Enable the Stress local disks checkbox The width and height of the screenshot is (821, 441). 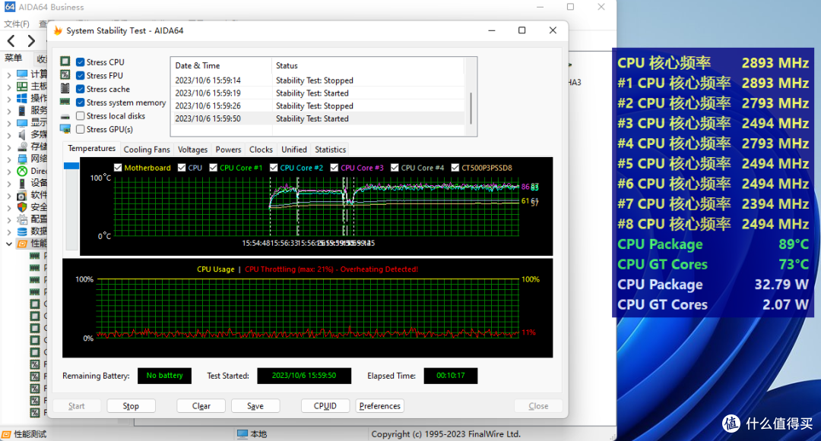click(80, 116)
